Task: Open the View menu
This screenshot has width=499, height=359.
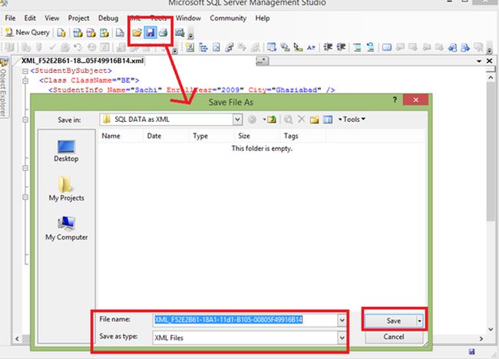Action: pos(52,18)
